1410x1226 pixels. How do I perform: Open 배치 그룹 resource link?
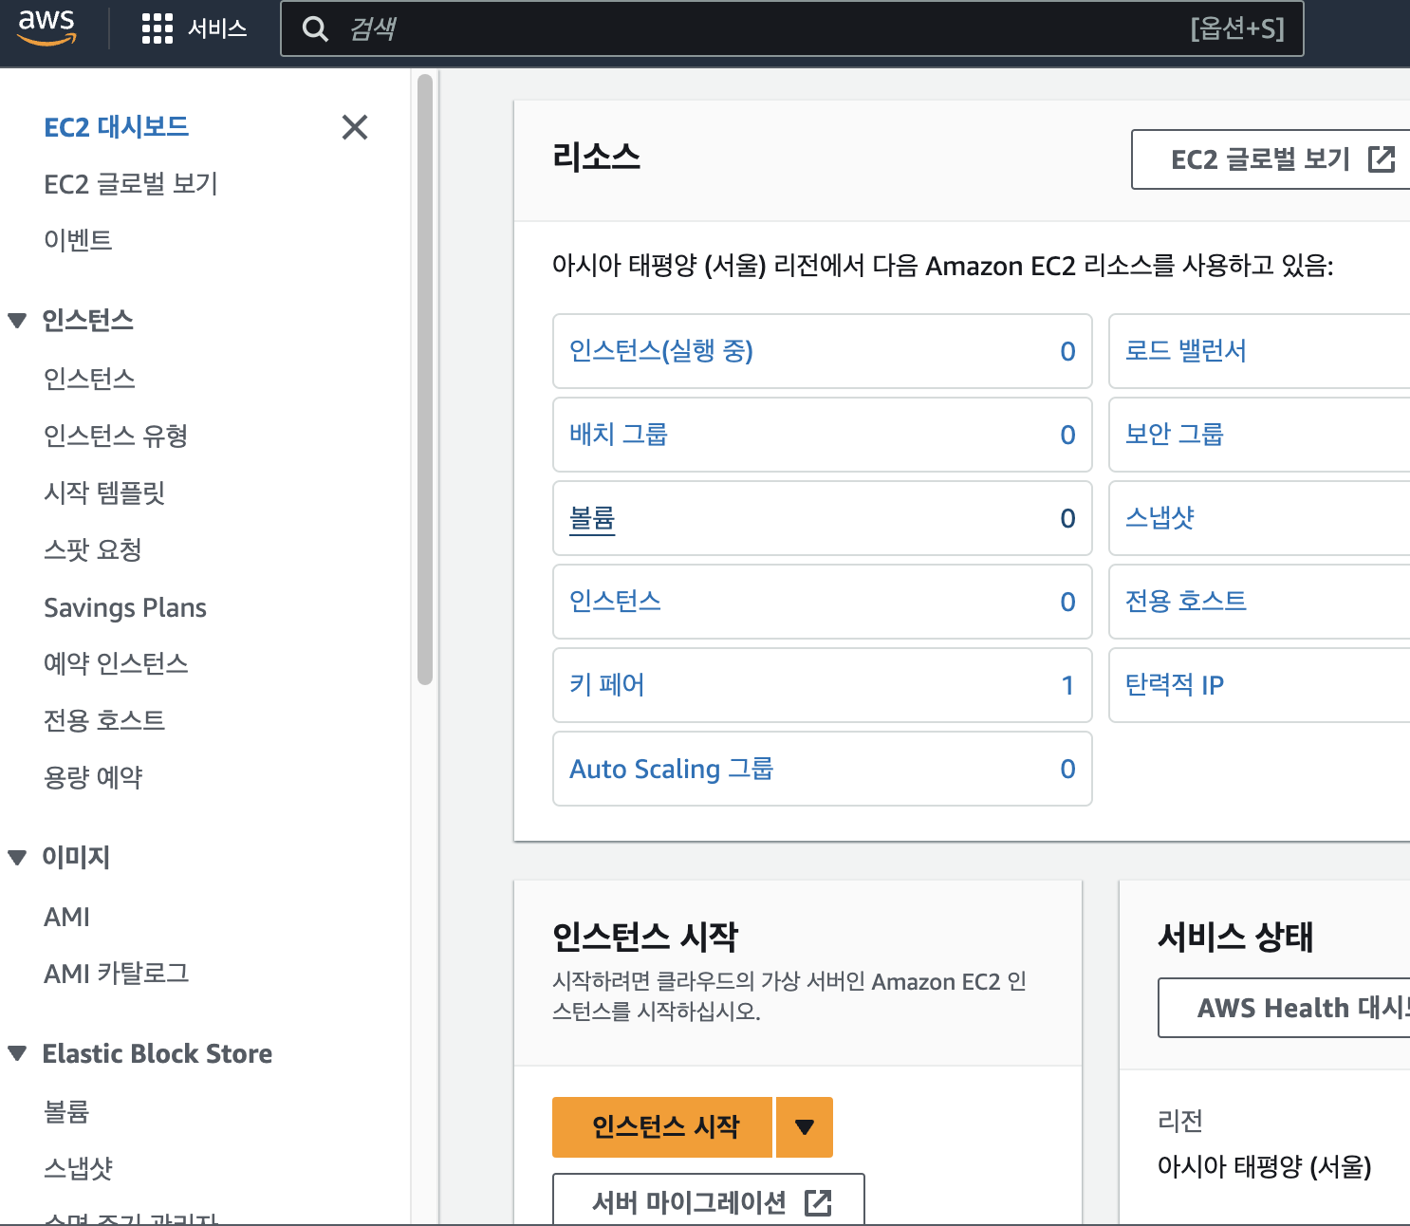tap(619, 435)
